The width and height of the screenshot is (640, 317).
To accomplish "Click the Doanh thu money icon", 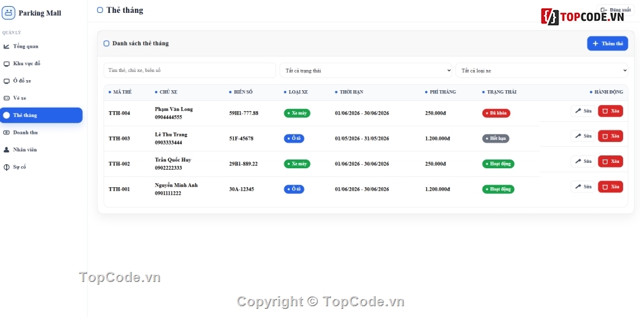I will 6,133.
